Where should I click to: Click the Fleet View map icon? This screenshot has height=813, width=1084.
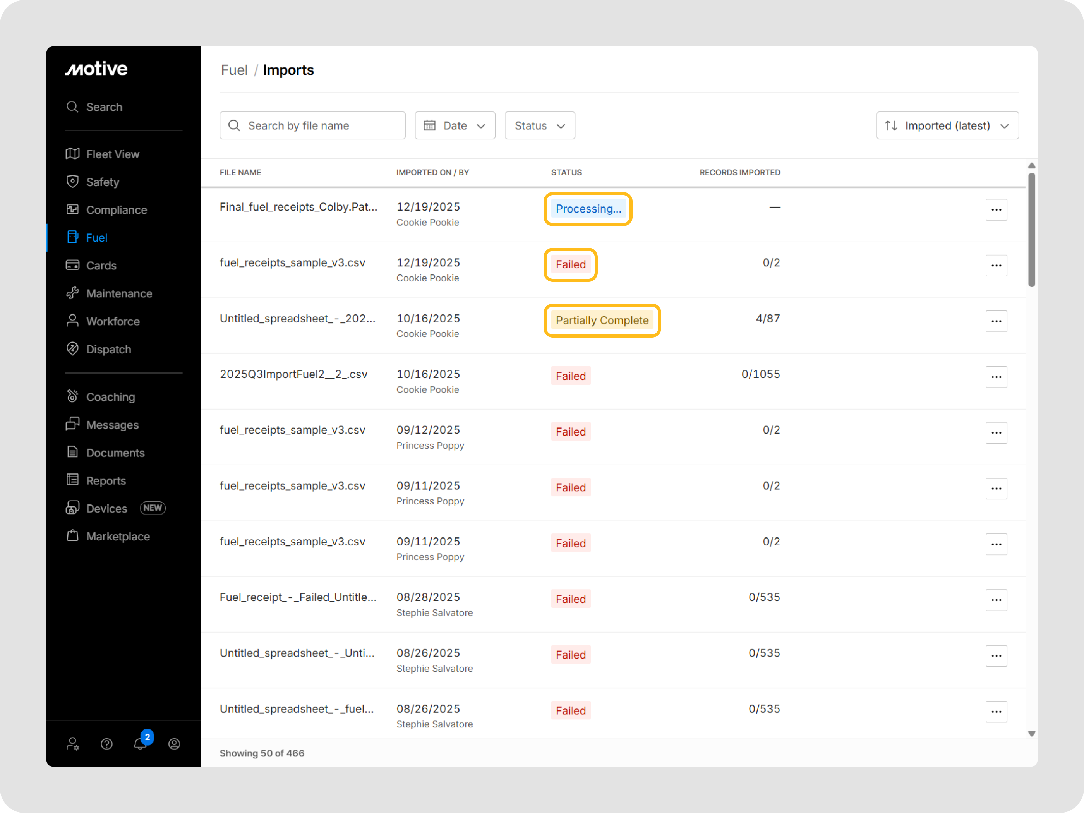[x=72, y=153]
